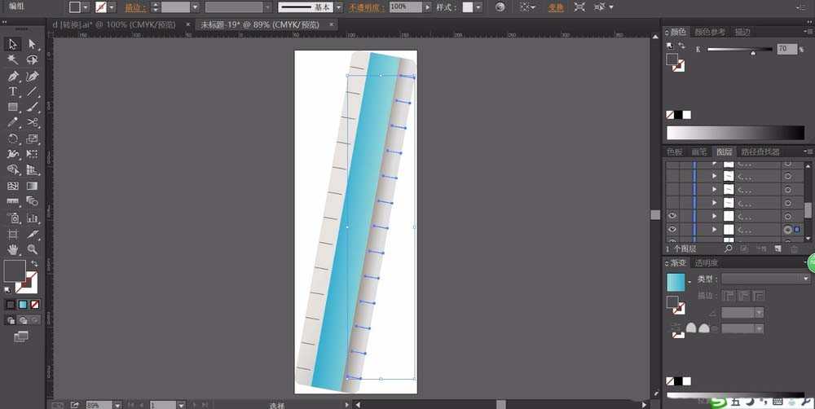Expand the first sublayer disclosure triangle
This screenshot has width=815, height=409.
pyautogui.click(x=715, y=175)
